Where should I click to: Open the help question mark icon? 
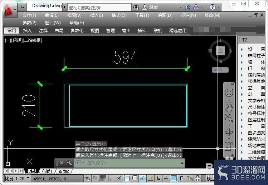click(x=212, y=7)
